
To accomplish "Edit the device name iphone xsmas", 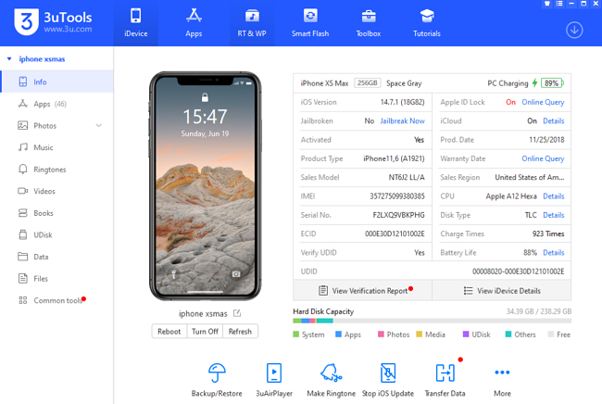I will (237, 313).
